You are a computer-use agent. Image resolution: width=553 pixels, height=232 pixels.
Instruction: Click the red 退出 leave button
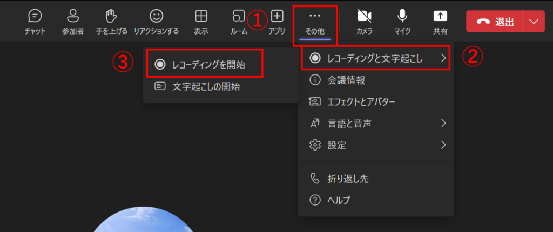click(495, 22)
